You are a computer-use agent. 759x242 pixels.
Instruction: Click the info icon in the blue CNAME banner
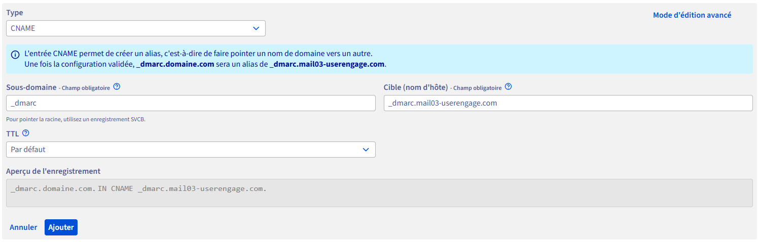(15, 55)
